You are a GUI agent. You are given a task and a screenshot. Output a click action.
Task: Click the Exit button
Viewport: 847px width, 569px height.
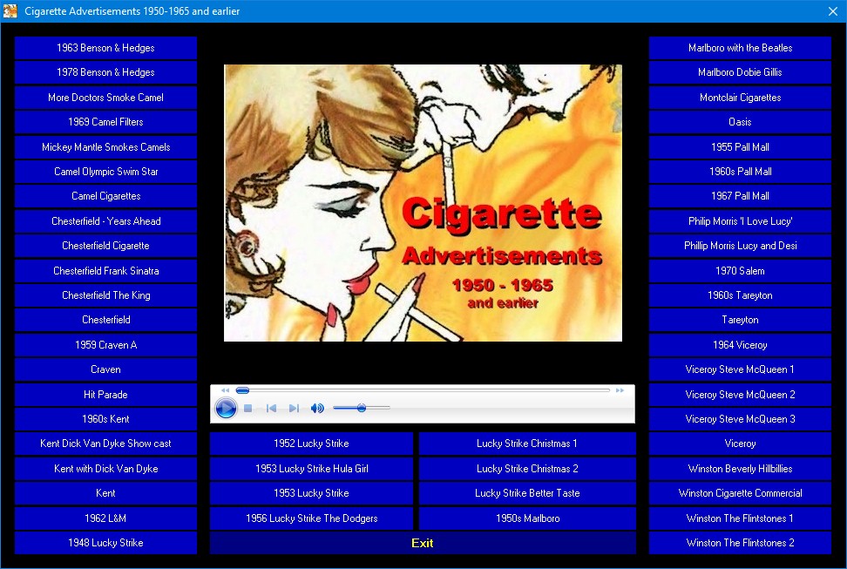click(423, 543)
